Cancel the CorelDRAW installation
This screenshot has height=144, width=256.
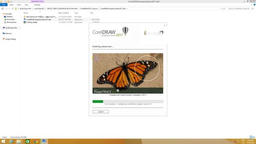coord(100,112)
